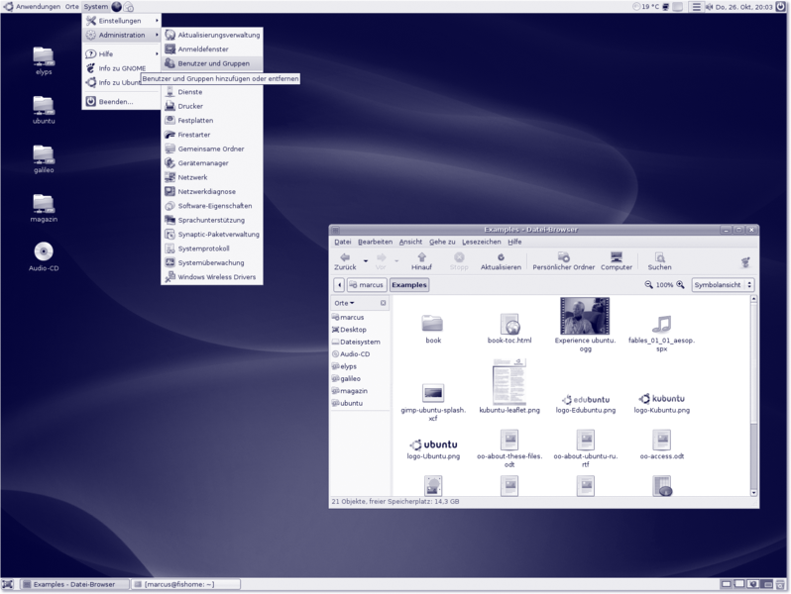Expand the Orte side pane selector
The image size is (791, 594).
[x=345, y=303]
